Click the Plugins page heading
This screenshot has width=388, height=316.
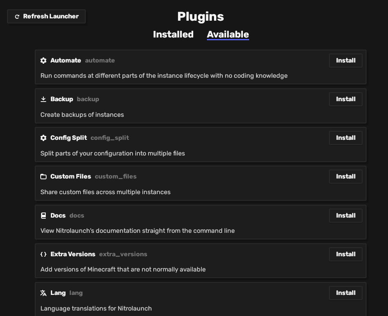tap(200, 16)
